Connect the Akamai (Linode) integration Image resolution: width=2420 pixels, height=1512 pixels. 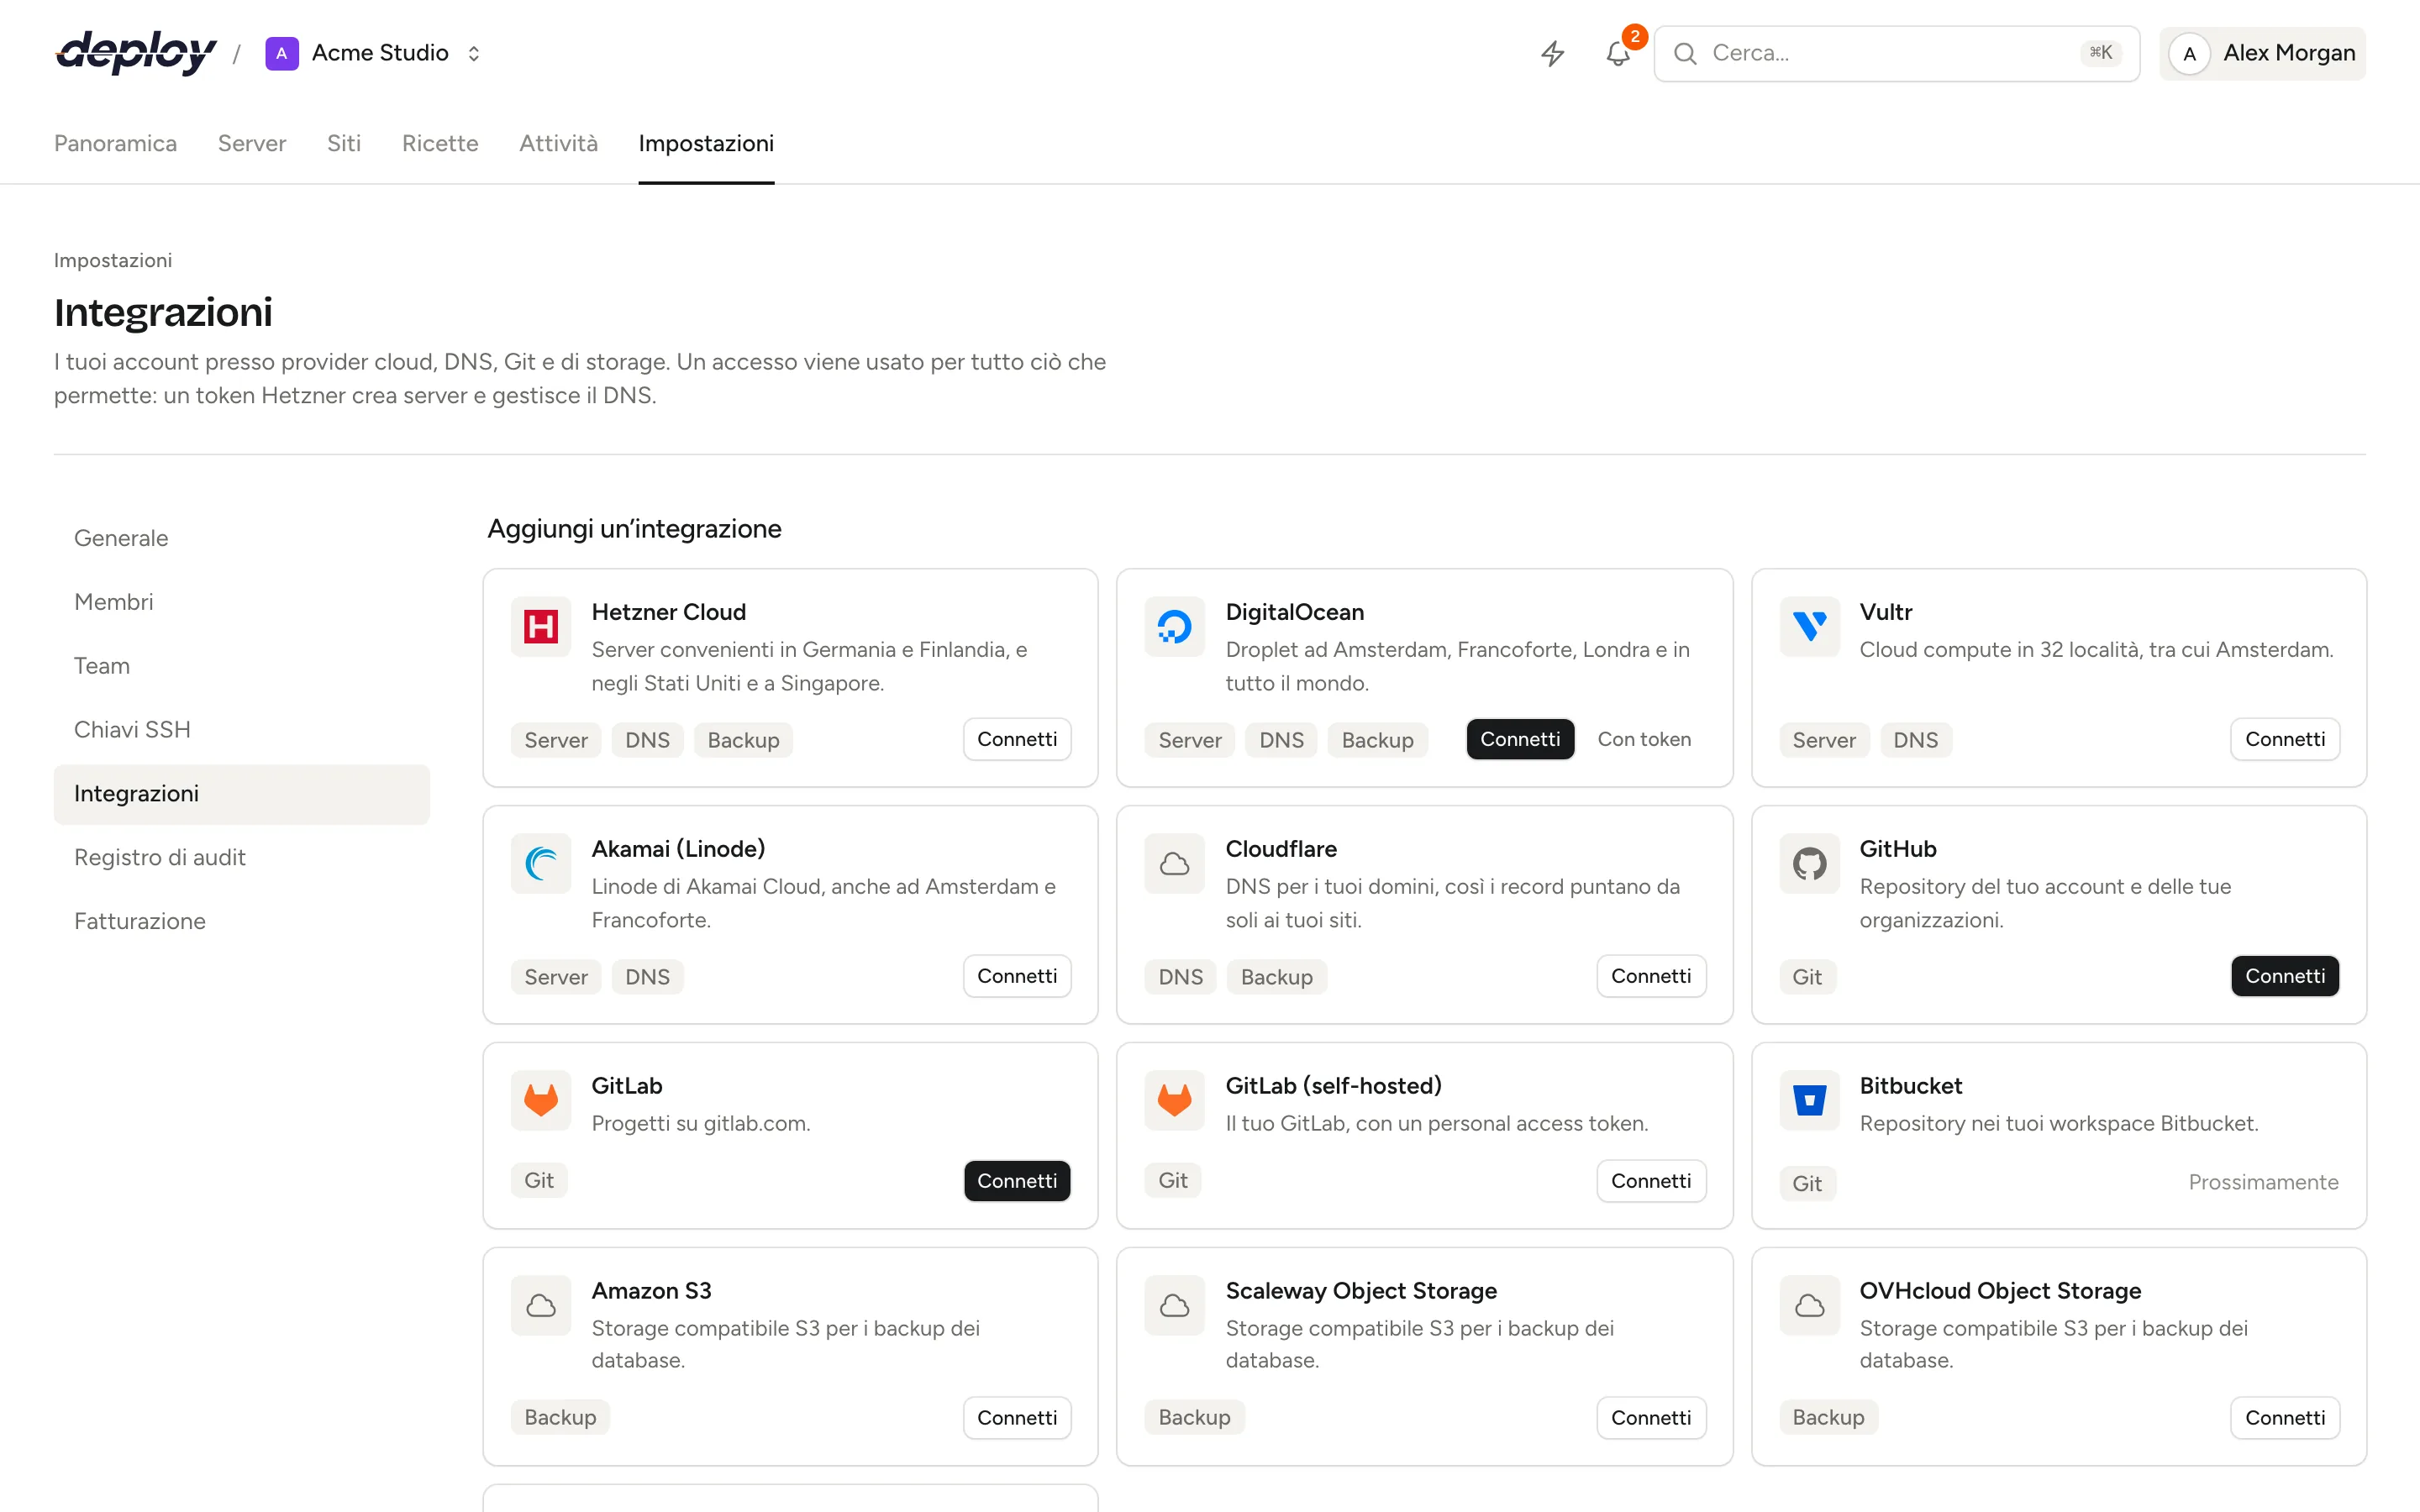tap(1017, 976)
